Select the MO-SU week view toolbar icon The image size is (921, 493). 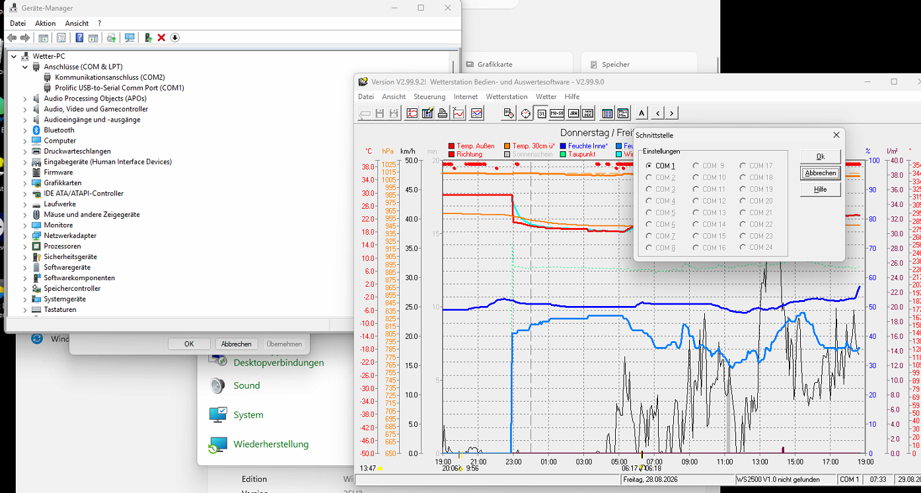pos(557,113)
